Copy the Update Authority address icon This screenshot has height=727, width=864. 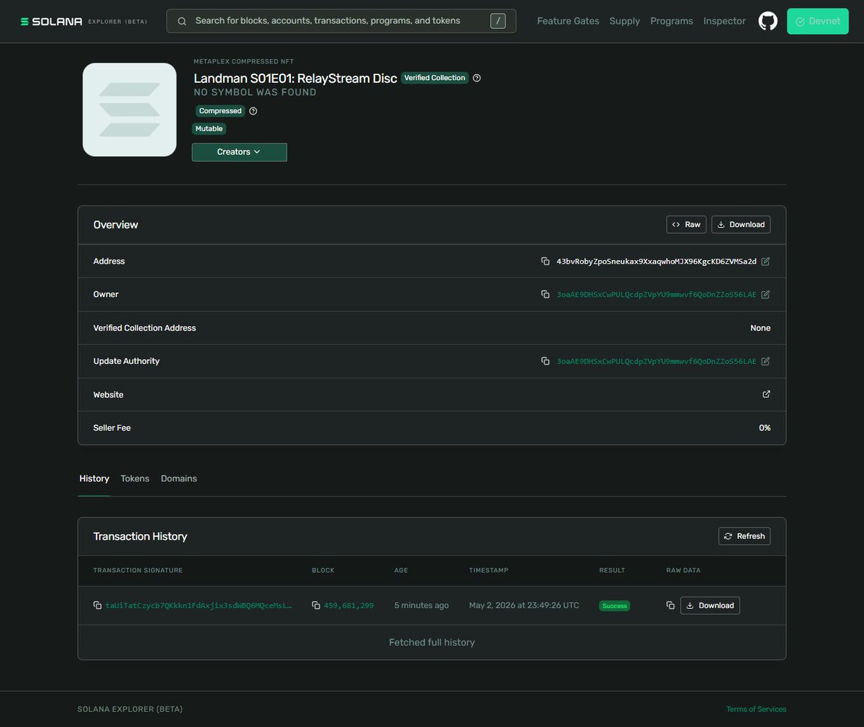click(545, 361)
